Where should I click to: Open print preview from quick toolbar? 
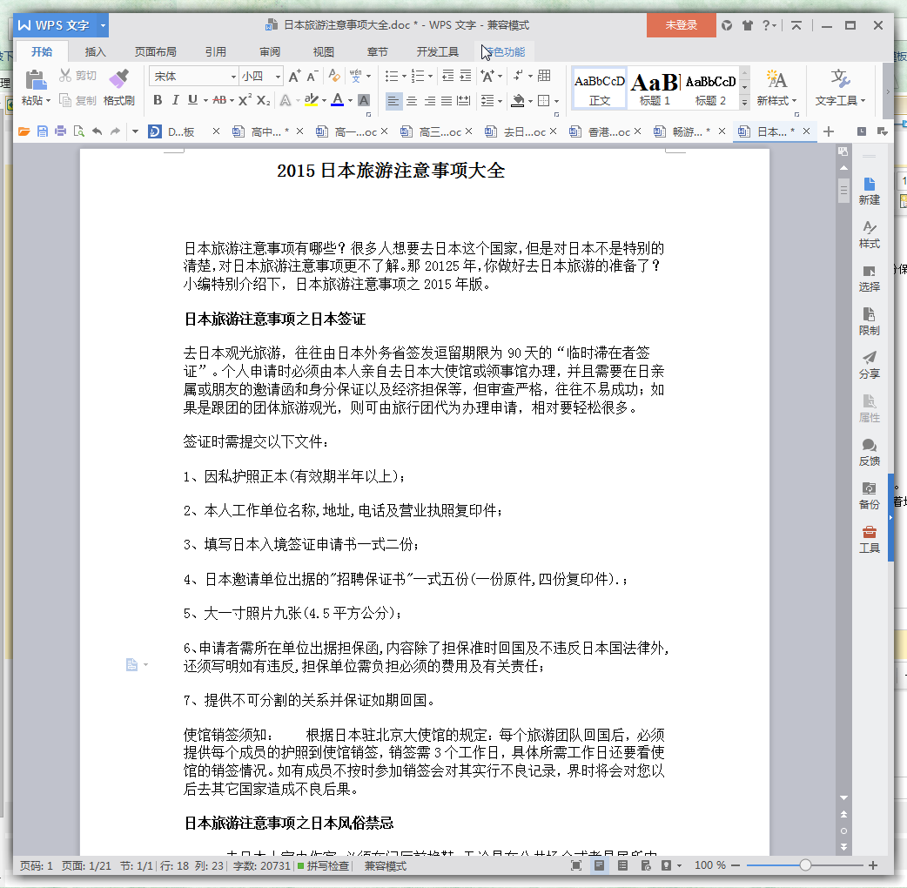coord(78,131)
